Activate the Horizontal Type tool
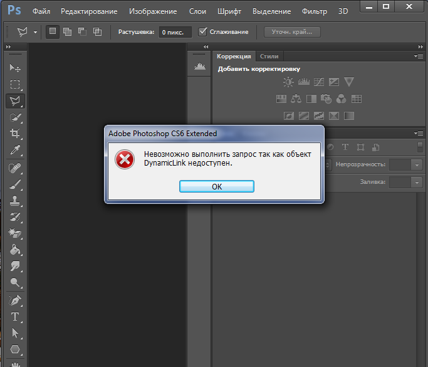Viewport: 428px width, 367px height. (x=16, y=316)
